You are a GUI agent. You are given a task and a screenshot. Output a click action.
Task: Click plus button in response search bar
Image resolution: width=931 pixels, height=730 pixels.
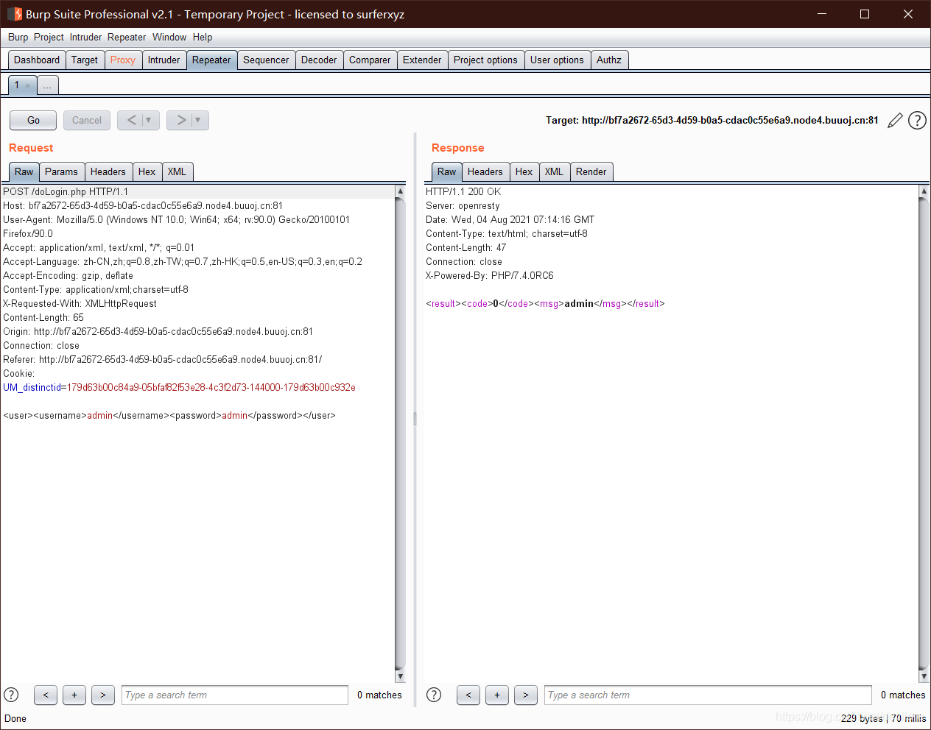click(x=497, y=695)
